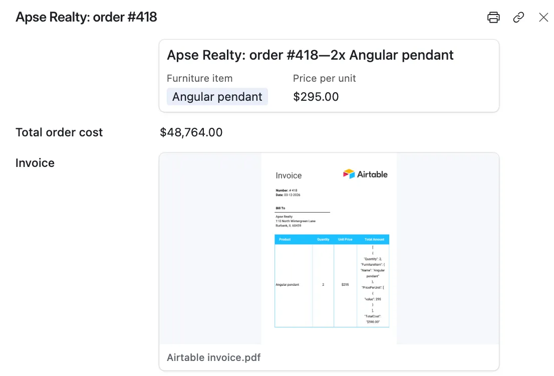The image size is (554, 376).
Task: Click the printer icon in the header
Action: point(493,17)
